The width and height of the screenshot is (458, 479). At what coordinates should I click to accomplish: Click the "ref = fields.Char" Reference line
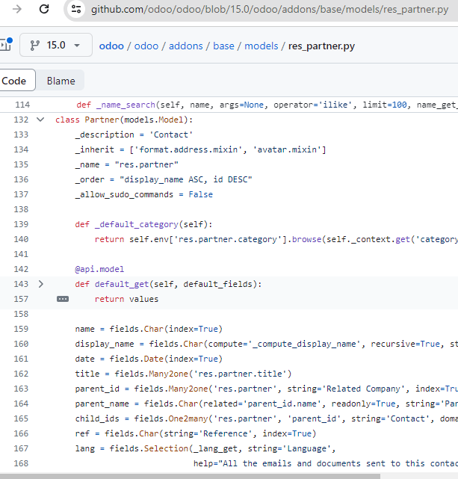point(196,433)
